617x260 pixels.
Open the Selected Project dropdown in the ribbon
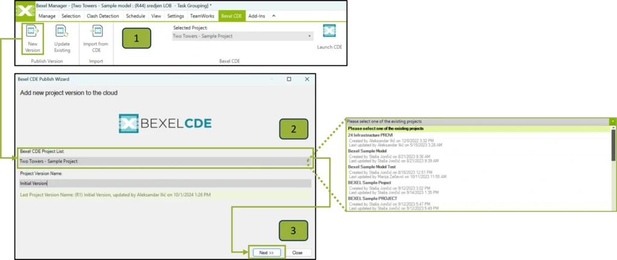(243, 36)
